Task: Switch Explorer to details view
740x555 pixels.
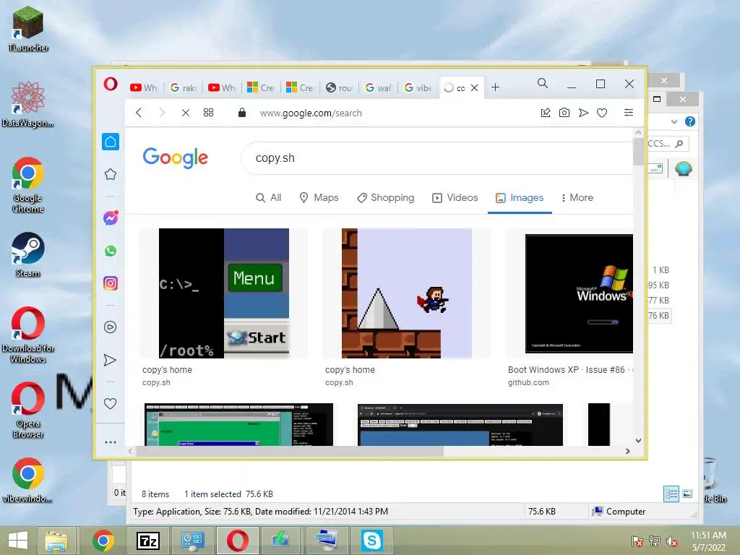Action: [x=671, y=494]
